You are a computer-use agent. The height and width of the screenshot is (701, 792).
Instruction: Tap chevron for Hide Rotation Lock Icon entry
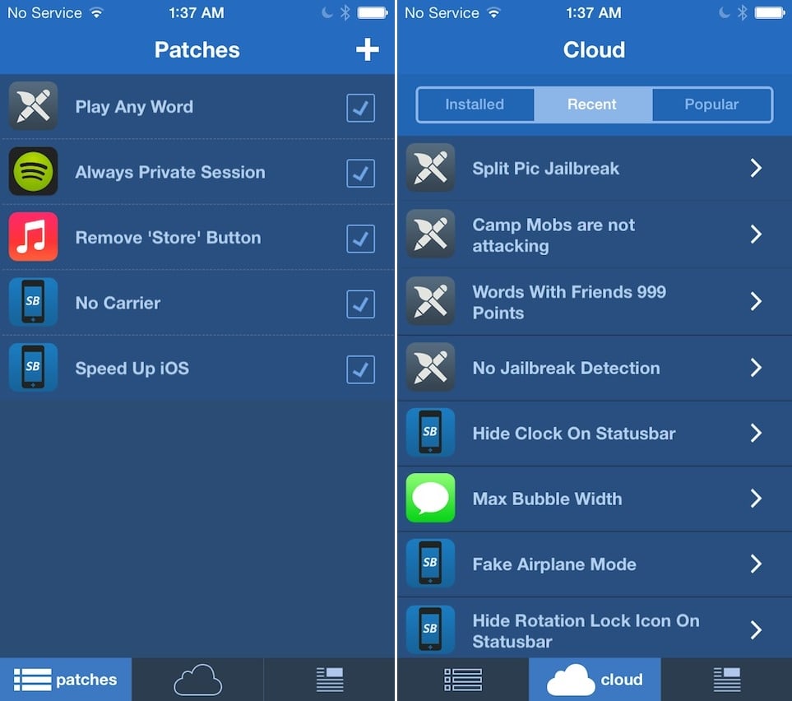pos(756,629)
